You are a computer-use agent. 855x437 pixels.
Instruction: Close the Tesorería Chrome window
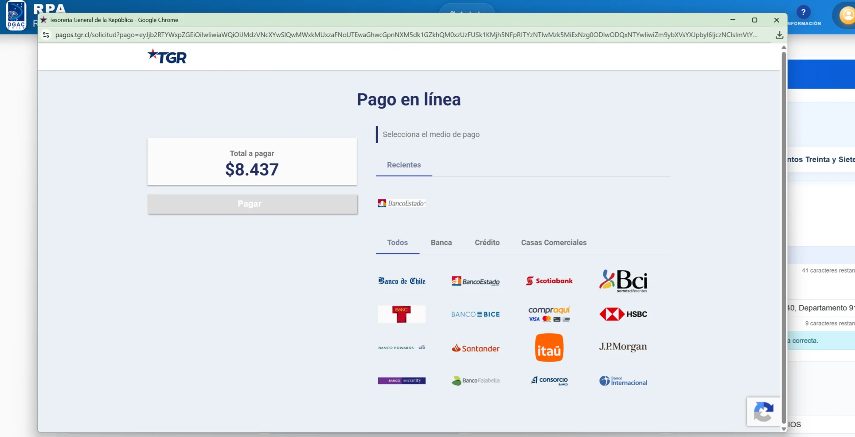(x=777, y=20)
